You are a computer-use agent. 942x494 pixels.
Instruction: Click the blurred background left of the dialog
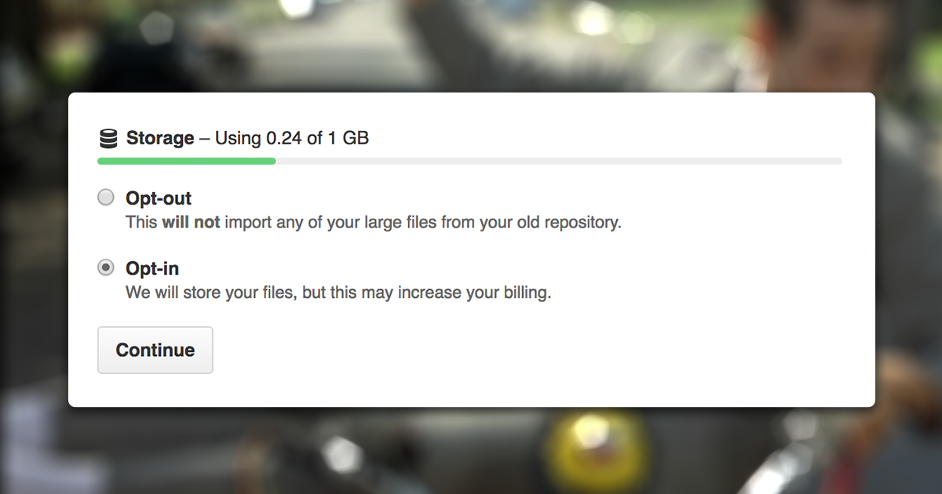pos(33,251)
